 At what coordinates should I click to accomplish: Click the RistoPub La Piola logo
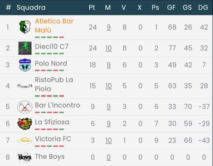[25, 86]
